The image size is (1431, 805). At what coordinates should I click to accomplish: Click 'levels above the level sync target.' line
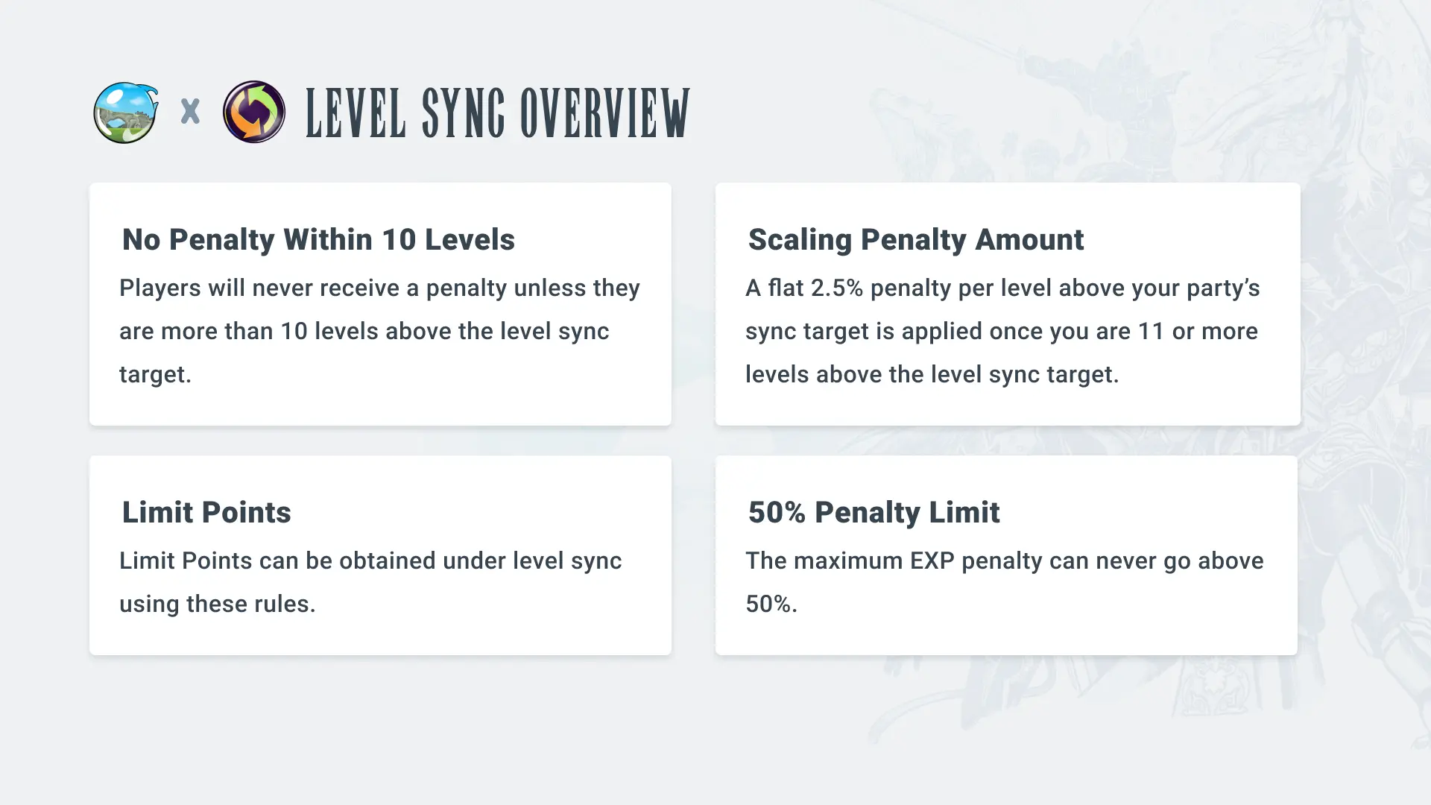[x=932, y=375]
